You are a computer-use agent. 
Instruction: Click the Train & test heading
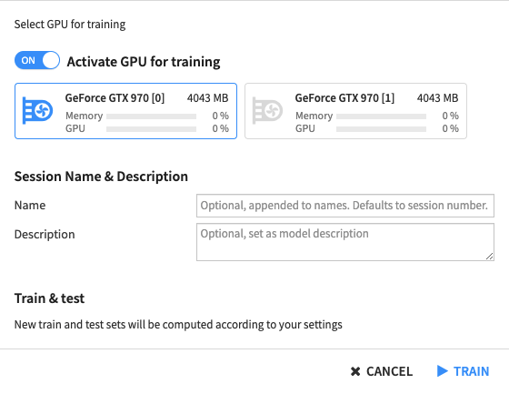click(x=49, y=298)
